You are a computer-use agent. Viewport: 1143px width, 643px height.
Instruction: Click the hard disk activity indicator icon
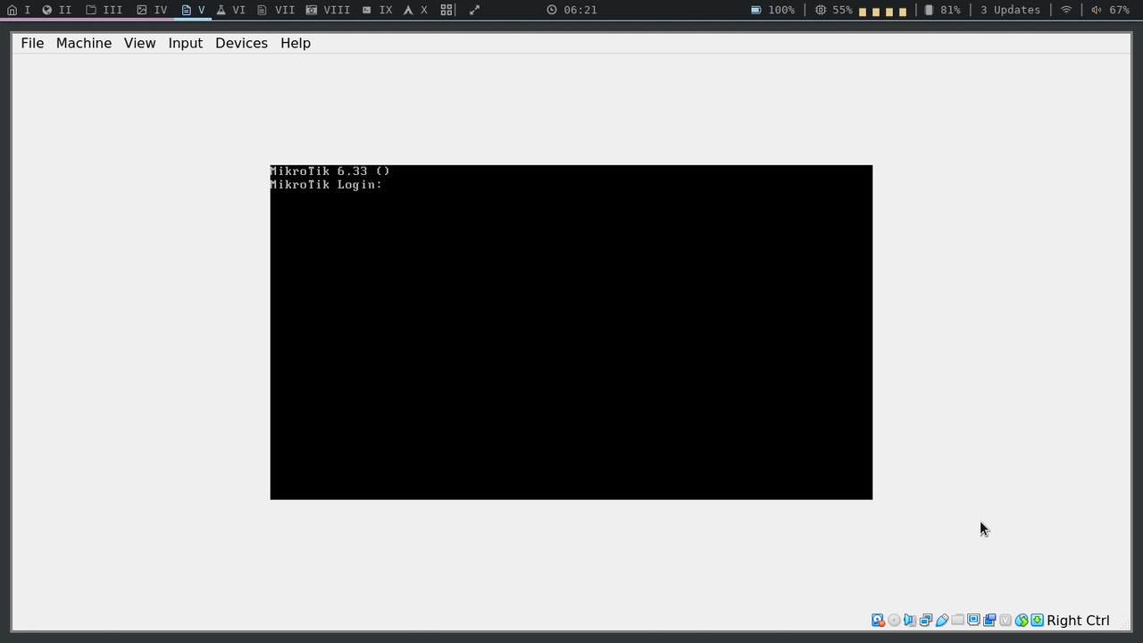pos(878,620)
